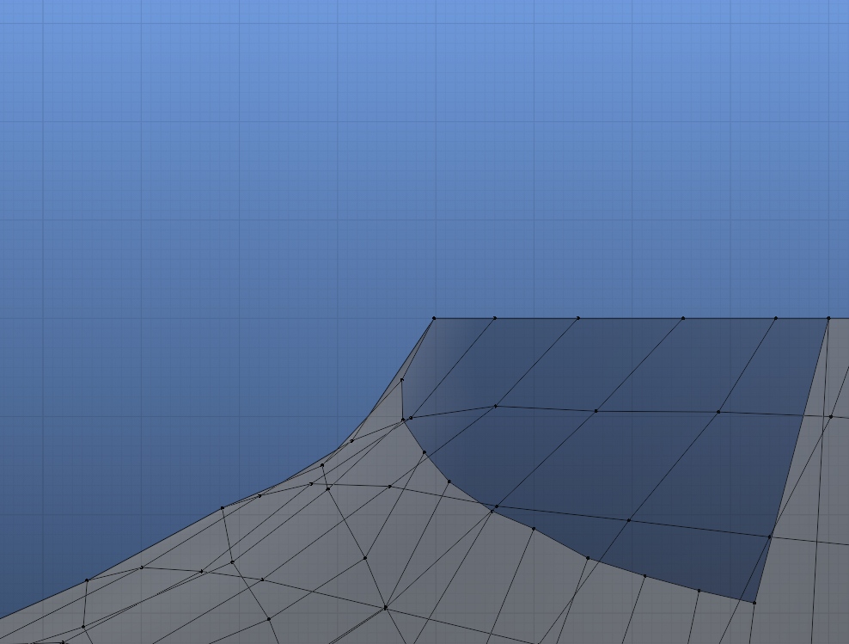The height and width of the screenshot is (644, 849).
Task: Select dark surface's right-edge vertex above the bottom tip
Action: point(770,537)
